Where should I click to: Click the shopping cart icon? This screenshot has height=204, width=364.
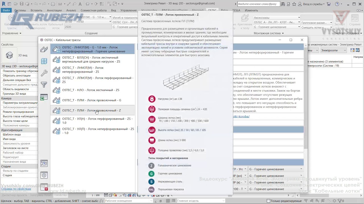329,4
